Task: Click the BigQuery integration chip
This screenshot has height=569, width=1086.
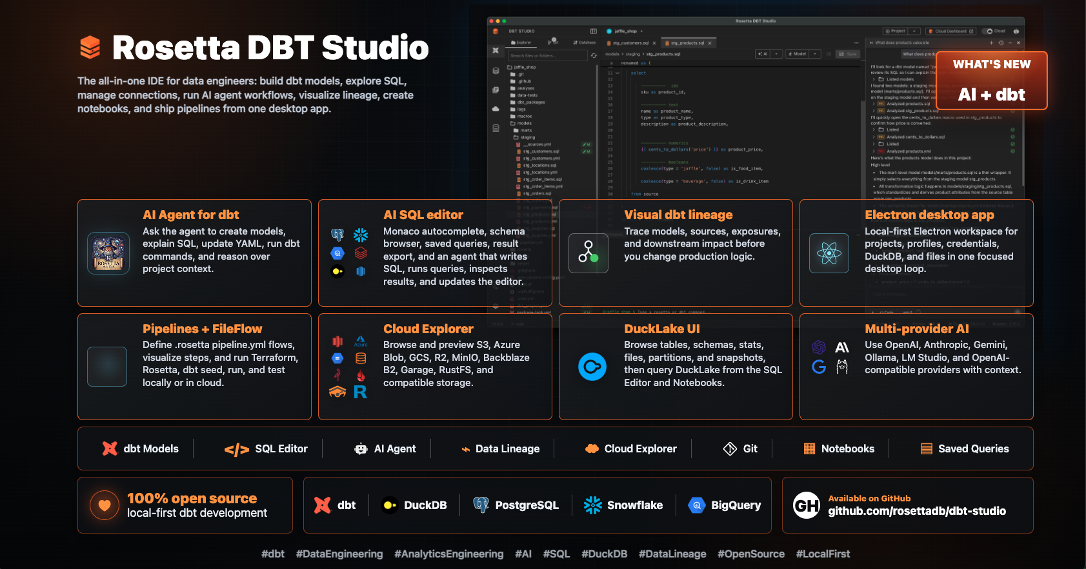Action: pyautogui.click(x=725, y=505)
